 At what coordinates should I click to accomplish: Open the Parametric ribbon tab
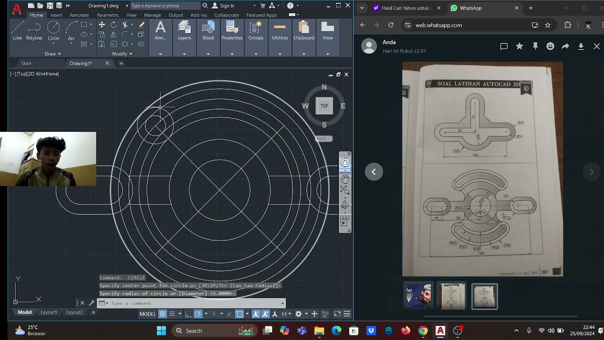coord(108,15)
